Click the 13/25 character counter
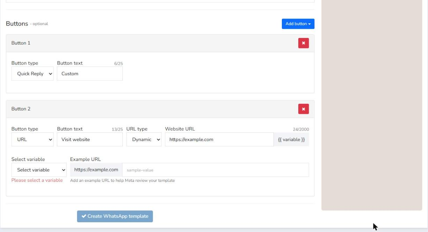Viewport: 428px width, 232px height. 117,130
